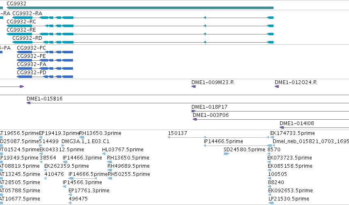Select the 410476 feature label

point(54,175)
